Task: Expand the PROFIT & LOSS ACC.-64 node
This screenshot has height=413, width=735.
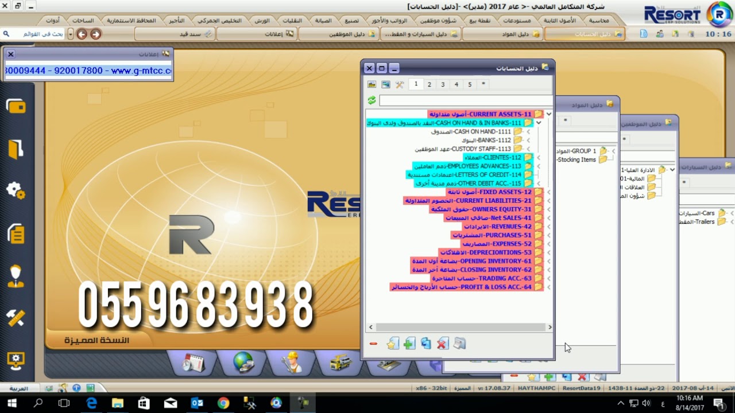Action: (549, 287)
